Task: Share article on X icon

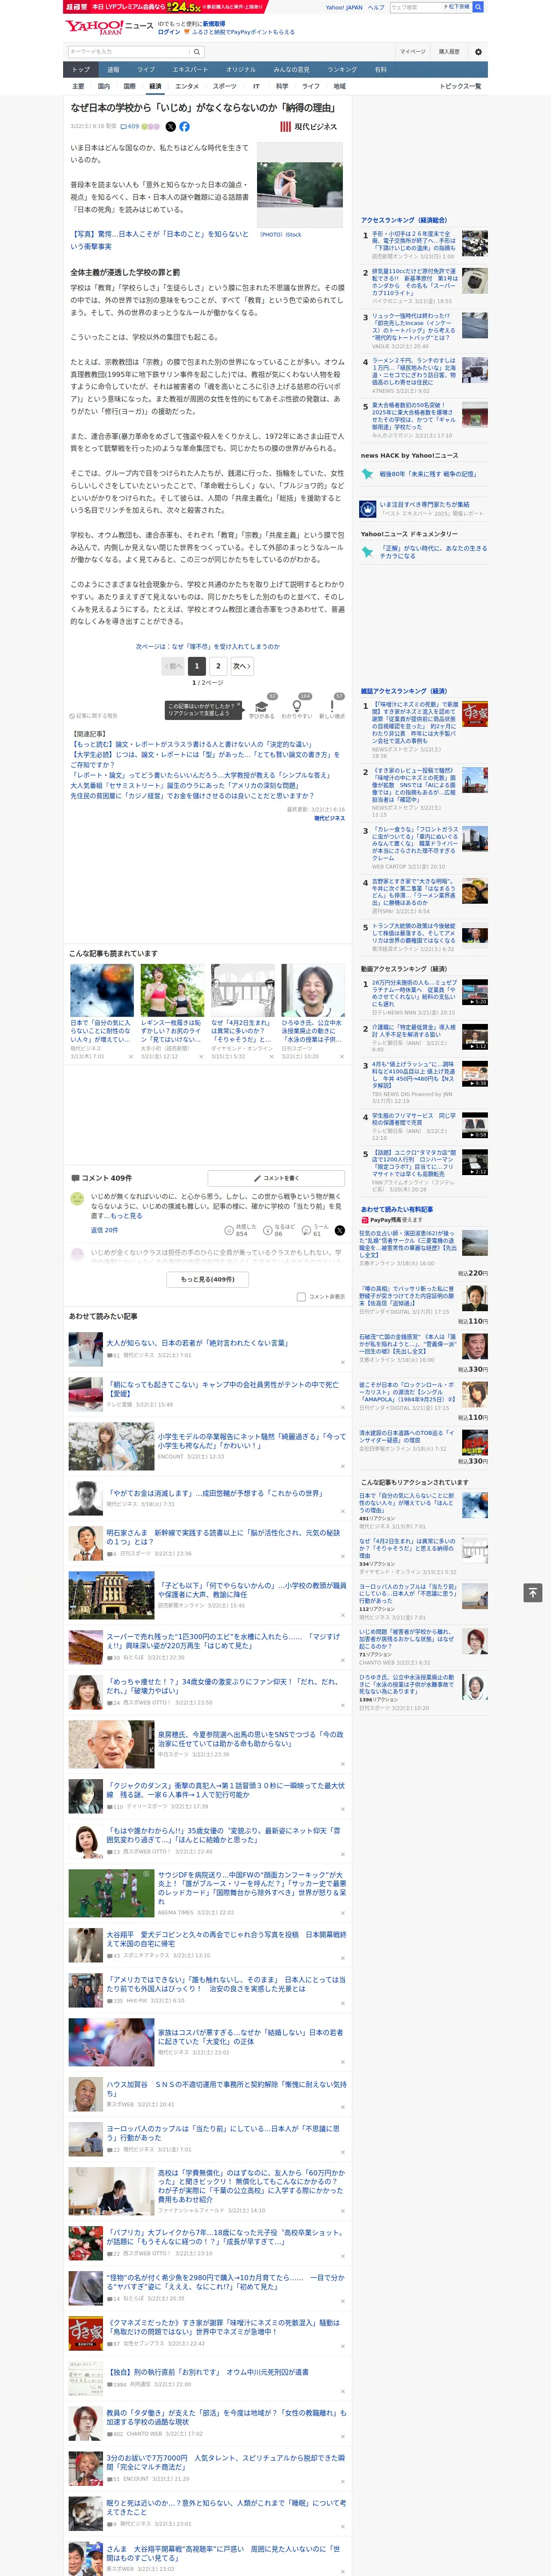Action: [x=170, y=127]
